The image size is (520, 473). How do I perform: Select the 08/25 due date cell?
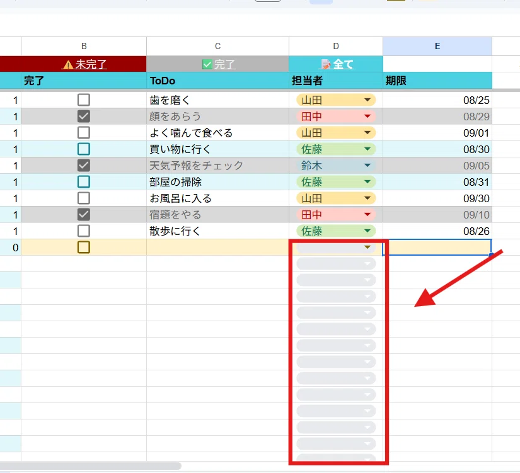click(x=437, y=100)
